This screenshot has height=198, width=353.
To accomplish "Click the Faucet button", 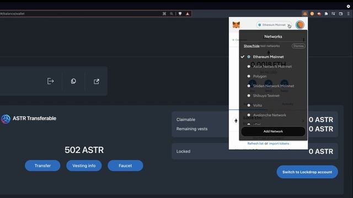I will coord(125,166).
